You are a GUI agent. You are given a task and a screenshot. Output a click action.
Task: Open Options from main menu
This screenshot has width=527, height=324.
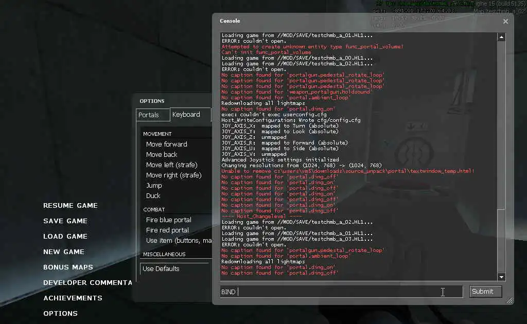[x=61, y=314]
